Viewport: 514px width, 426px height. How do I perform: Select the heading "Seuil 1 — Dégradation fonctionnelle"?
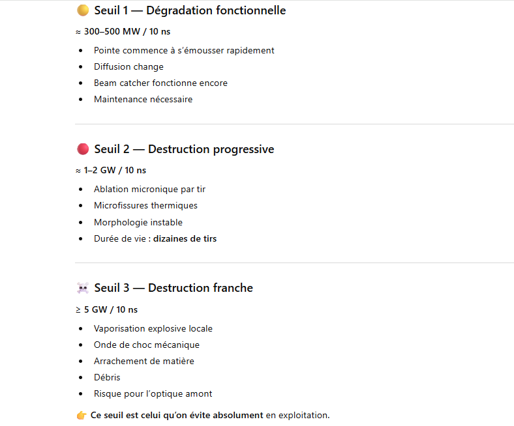click(x=190, y=10)
